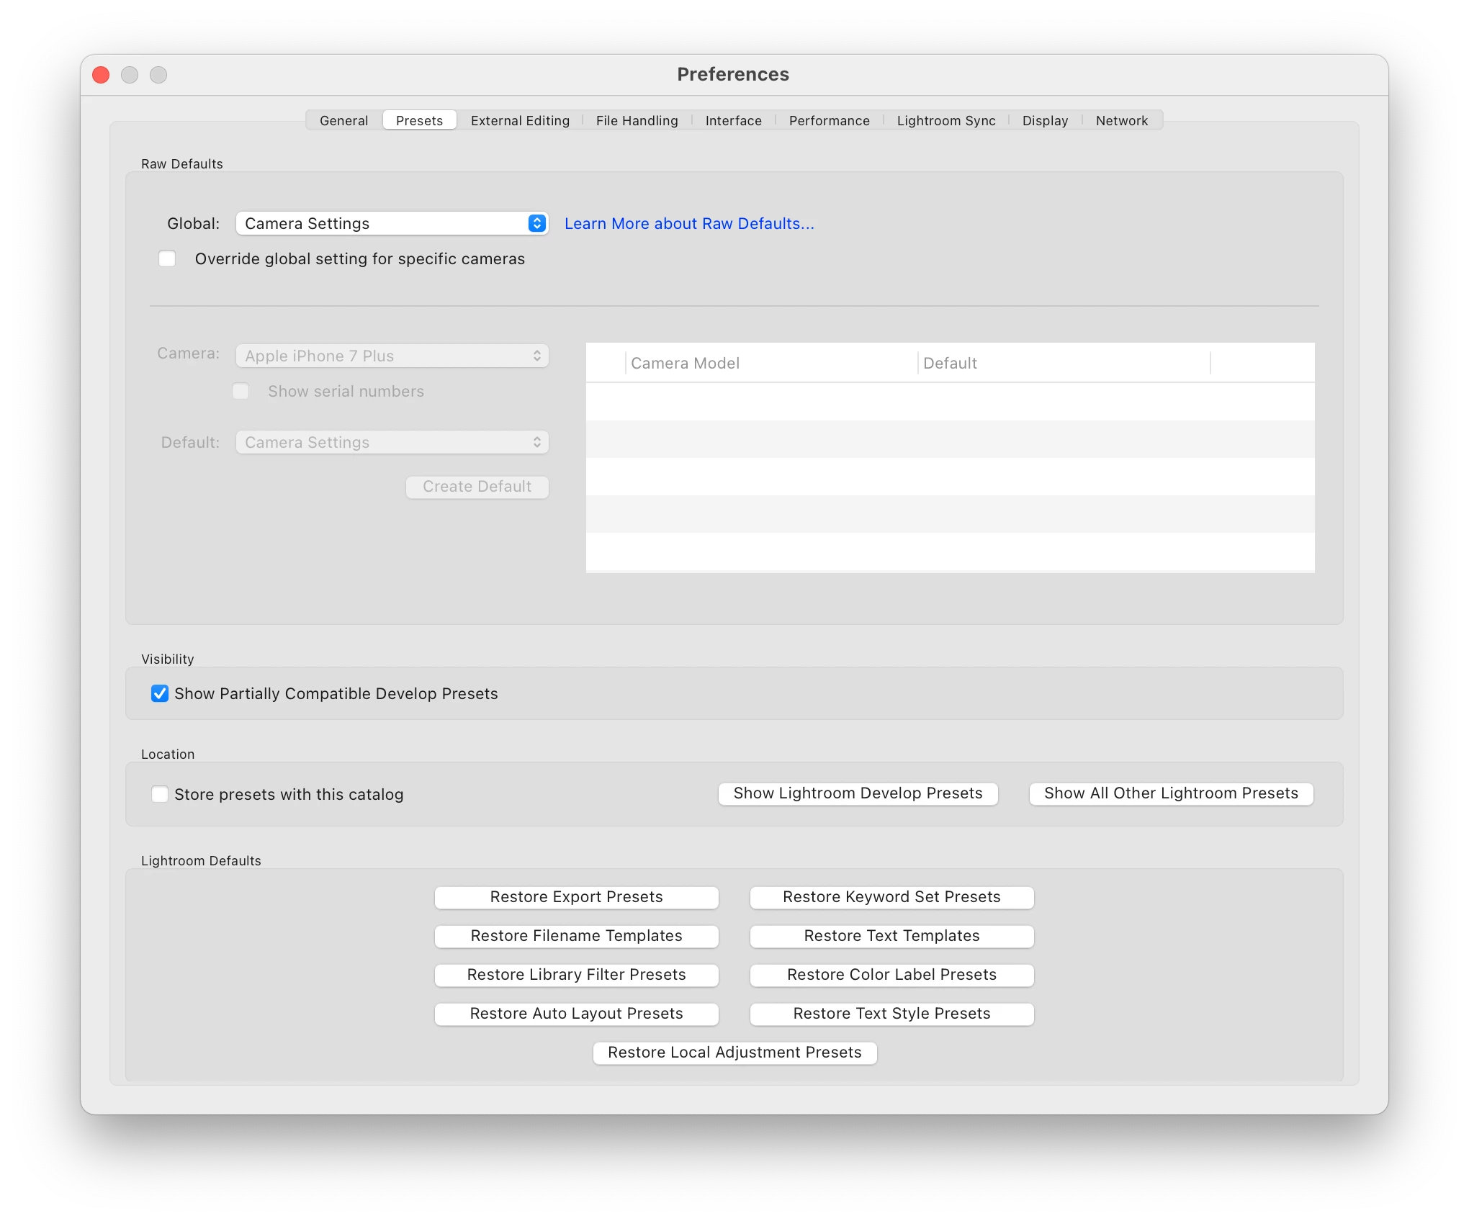Click Restore Color Label Presets button
The width and height of the screenshot is (1469, 1221).
click(891, 975)
